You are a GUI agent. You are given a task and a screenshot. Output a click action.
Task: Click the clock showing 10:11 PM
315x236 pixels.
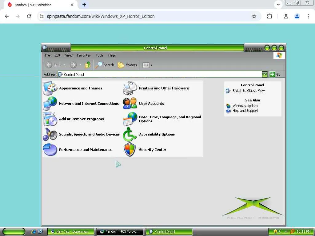coord(303,232)
